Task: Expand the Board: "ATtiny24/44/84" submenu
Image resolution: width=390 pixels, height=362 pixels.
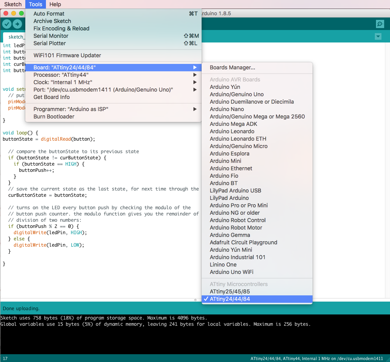Action: (113, 67)
